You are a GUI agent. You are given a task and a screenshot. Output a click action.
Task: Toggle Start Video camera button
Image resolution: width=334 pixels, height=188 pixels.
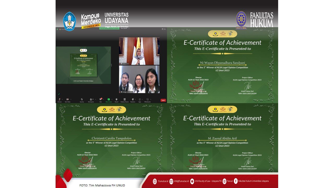[67, 99]
